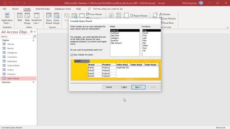Open the Database Tools tab
The width and height of the screenshot is (230, 129).
pos(63,9)
